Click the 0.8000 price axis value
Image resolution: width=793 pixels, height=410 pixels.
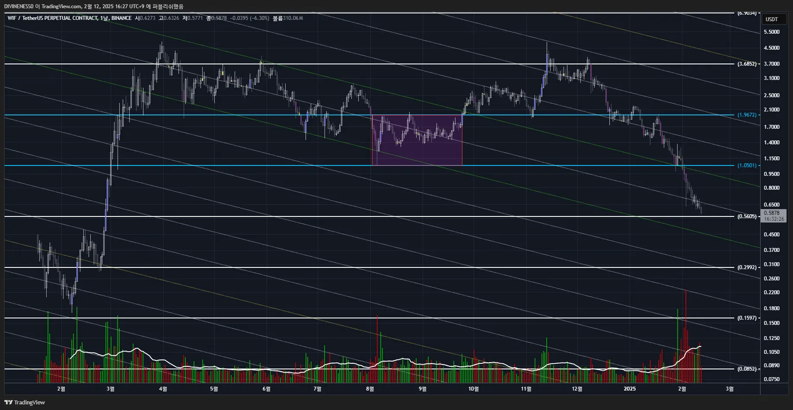[772, 188]
